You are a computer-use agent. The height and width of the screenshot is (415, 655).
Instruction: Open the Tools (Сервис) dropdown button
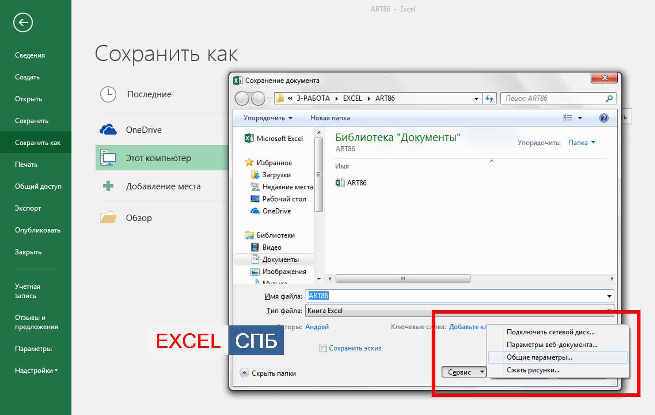tap(464, 372)
